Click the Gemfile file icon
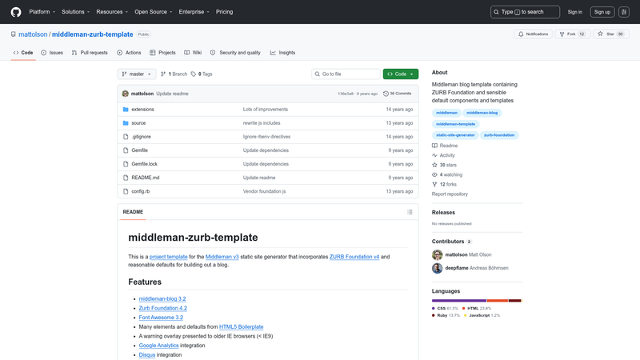 point(126,150)
